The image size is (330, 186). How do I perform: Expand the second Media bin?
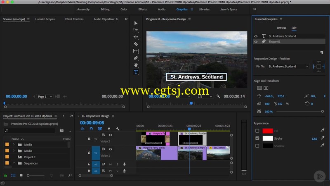click(x=14, y=150)
